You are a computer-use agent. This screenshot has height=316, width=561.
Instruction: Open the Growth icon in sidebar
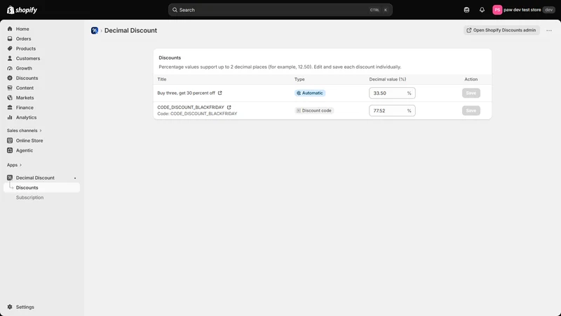click(10, 68)
